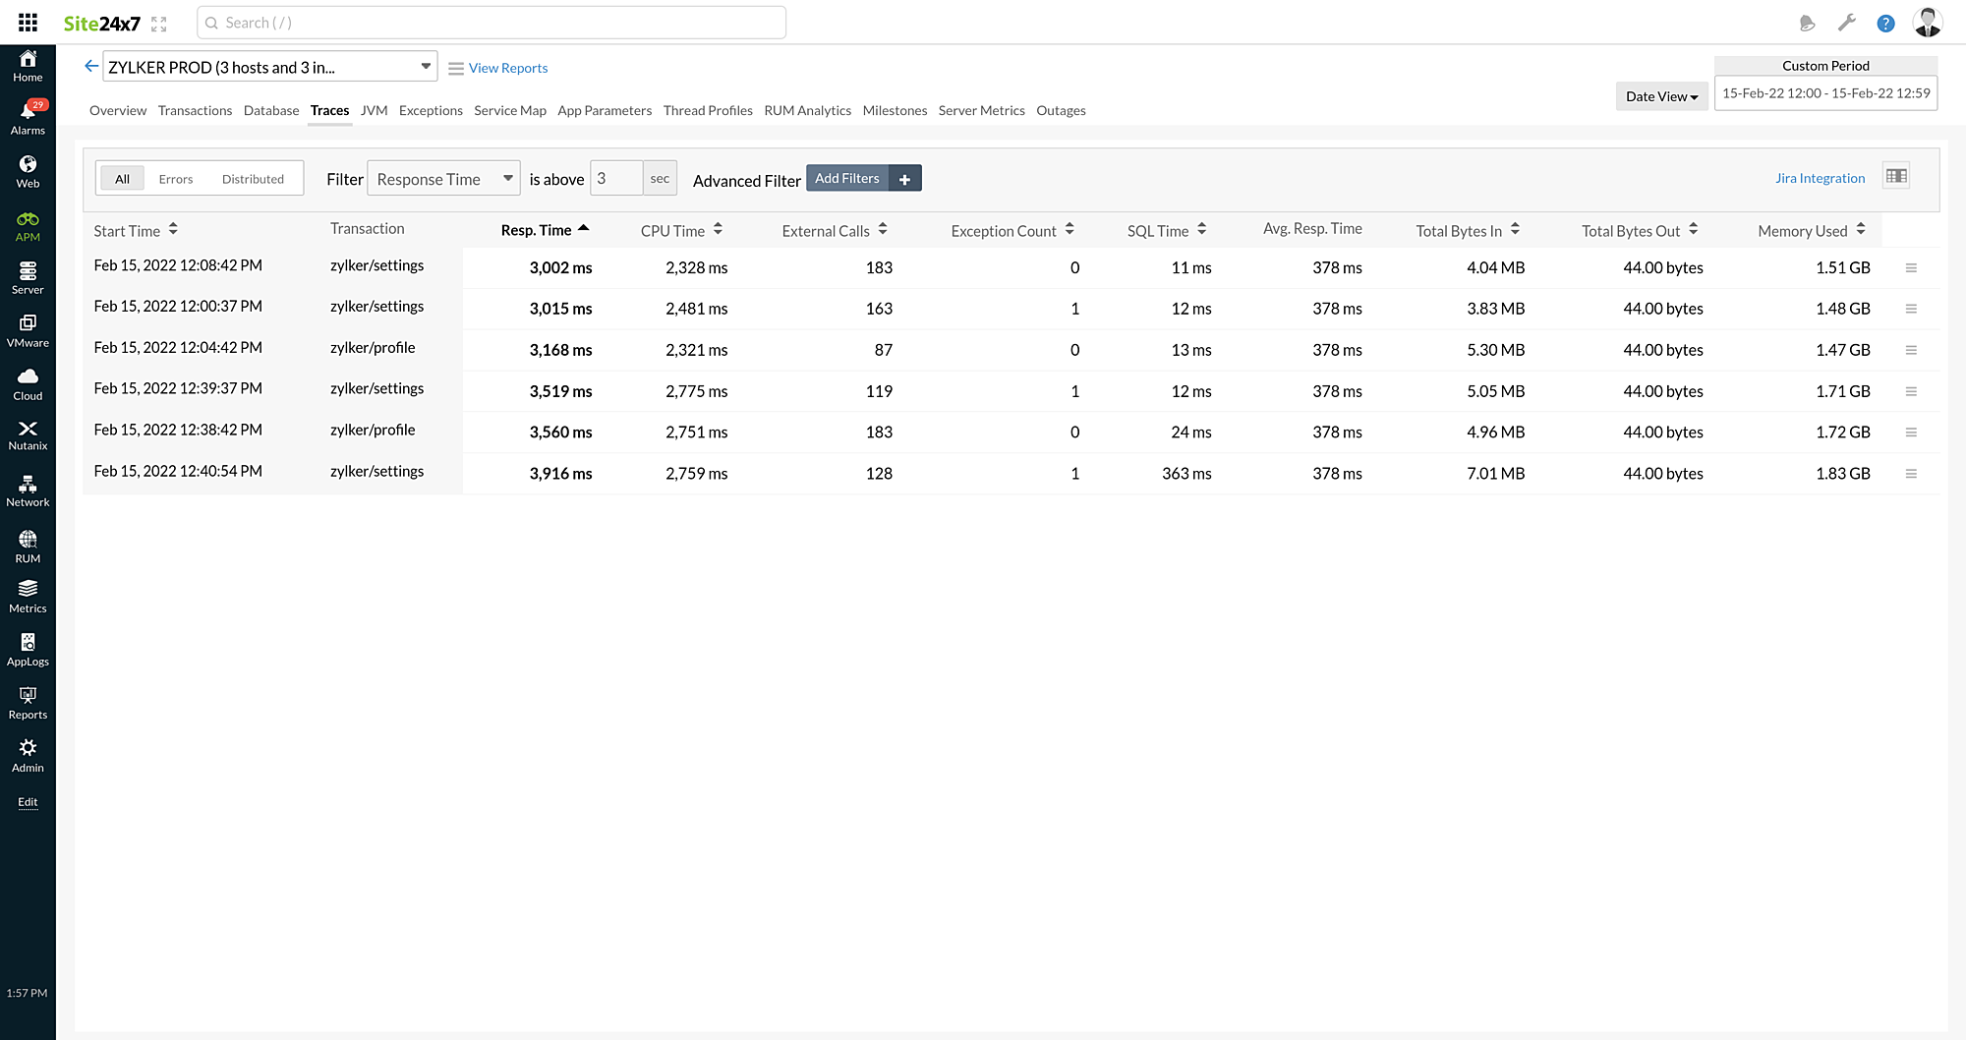Open the help question mark icon

pyautogui.click(x=1885, y=24)
